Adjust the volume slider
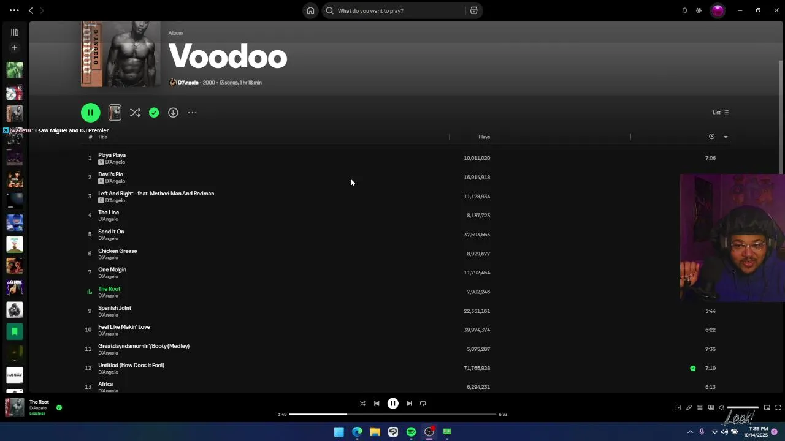This screenshot has width=785, height=441. 743,407
